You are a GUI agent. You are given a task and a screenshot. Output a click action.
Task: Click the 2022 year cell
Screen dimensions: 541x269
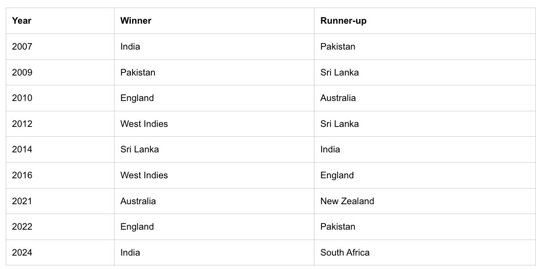click(x=22, y=227)
